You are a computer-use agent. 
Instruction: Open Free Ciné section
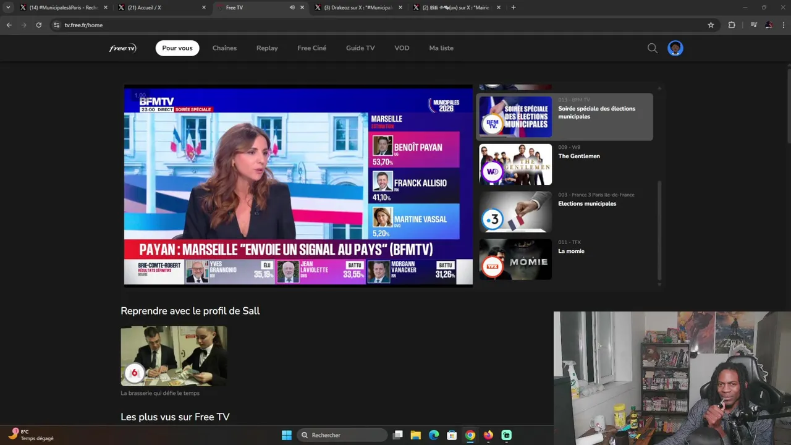(311, 48)
